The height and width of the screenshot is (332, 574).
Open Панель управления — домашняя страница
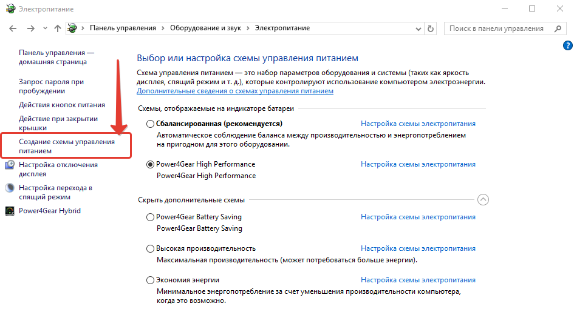pos(56,58)
